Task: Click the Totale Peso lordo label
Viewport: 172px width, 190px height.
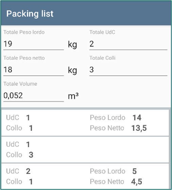Action: coord(24,32)
